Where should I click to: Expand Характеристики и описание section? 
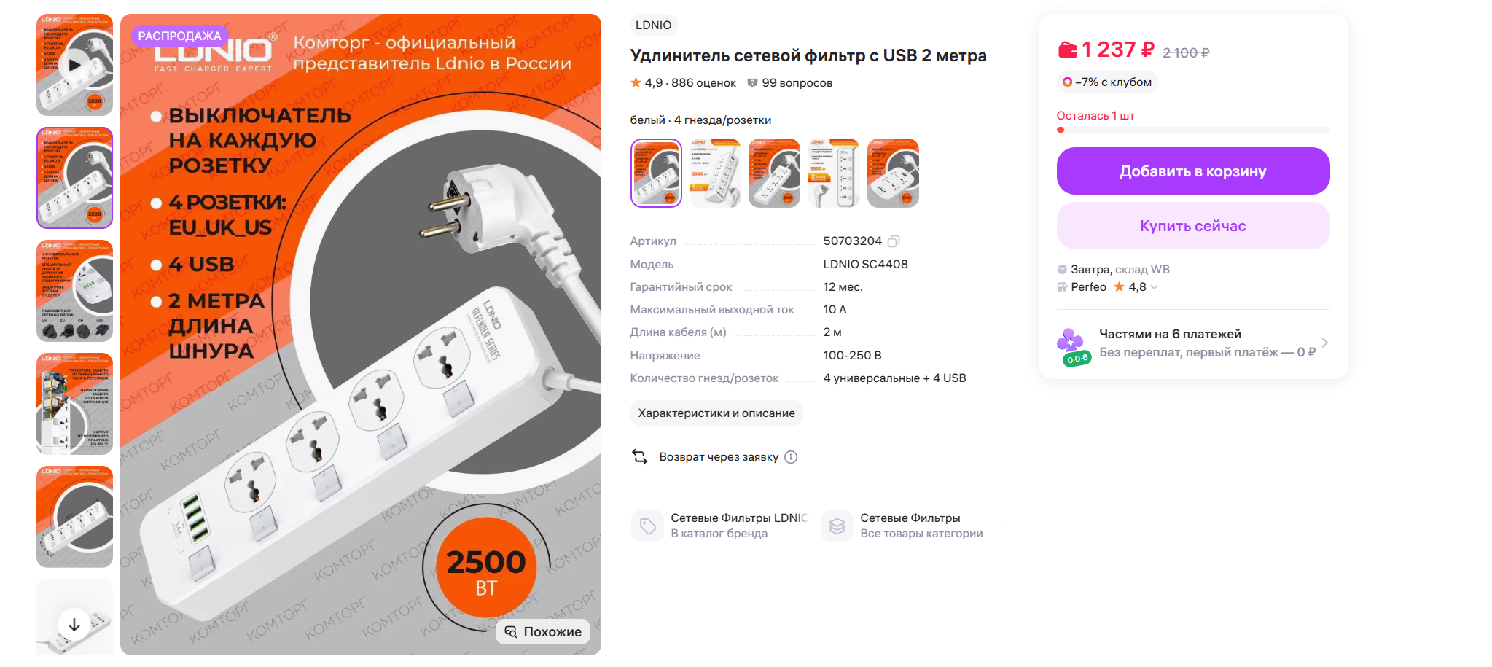716,413
